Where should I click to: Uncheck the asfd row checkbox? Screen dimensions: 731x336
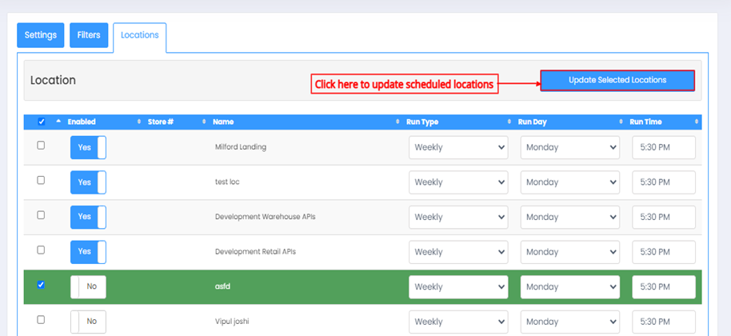[41, 285]
